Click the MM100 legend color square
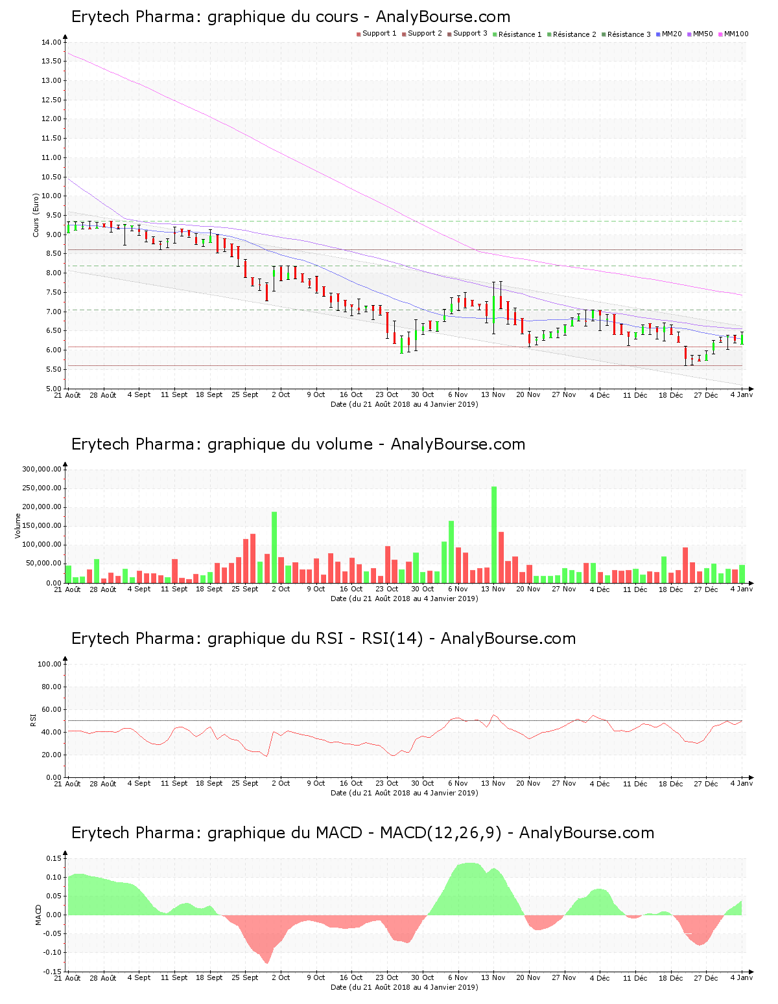778x1004 pixels. pos(721,34)
